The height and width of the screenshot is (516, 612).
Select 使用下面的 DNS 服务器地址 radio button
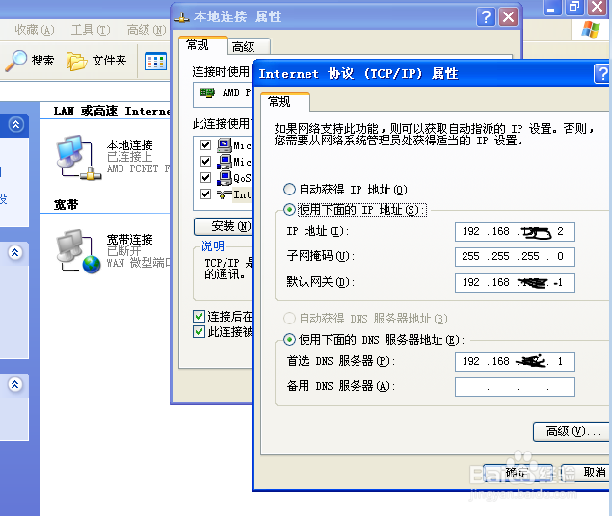pos(289,340)
